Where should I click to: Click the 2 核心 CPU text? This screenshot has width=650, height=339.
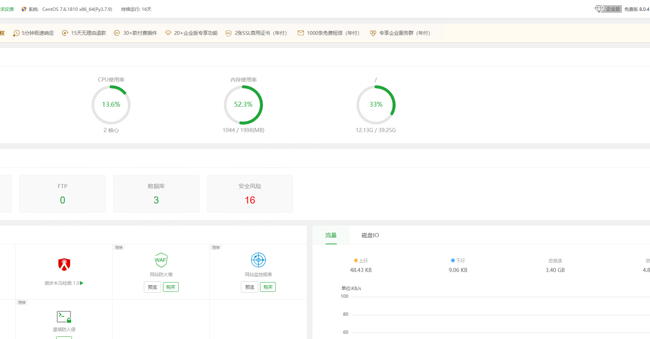[x=111, y=130]
